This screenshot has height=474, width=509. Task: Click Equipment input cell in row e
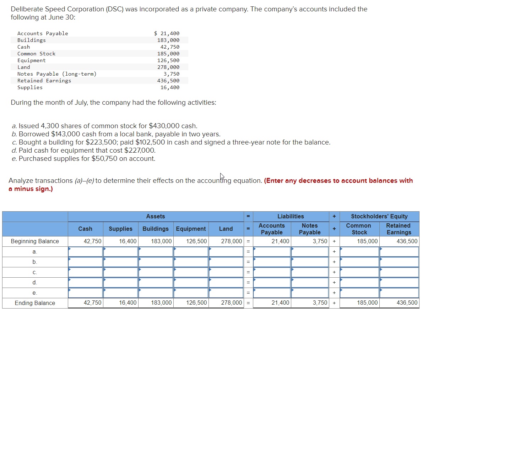pos(191,293)
